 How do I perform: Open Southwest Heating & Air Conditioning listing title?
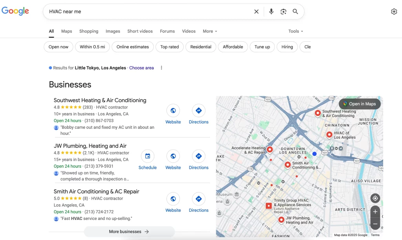tap(100, 100)
